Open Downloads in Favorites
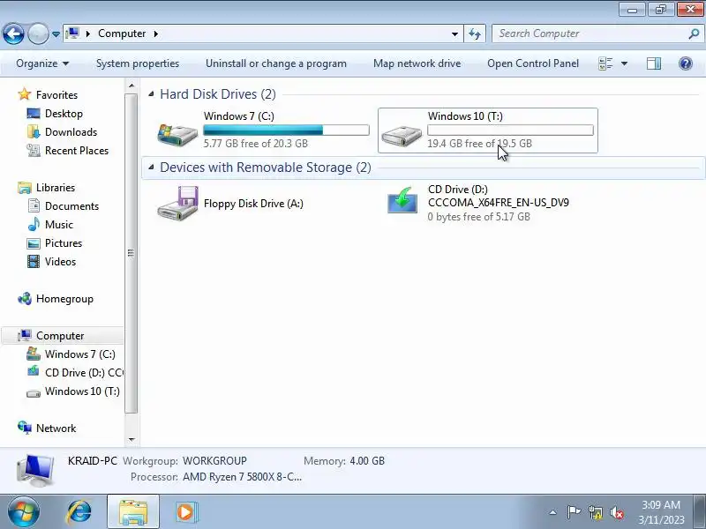The width and height of the screenshot is (706, 529). point(71,131)
